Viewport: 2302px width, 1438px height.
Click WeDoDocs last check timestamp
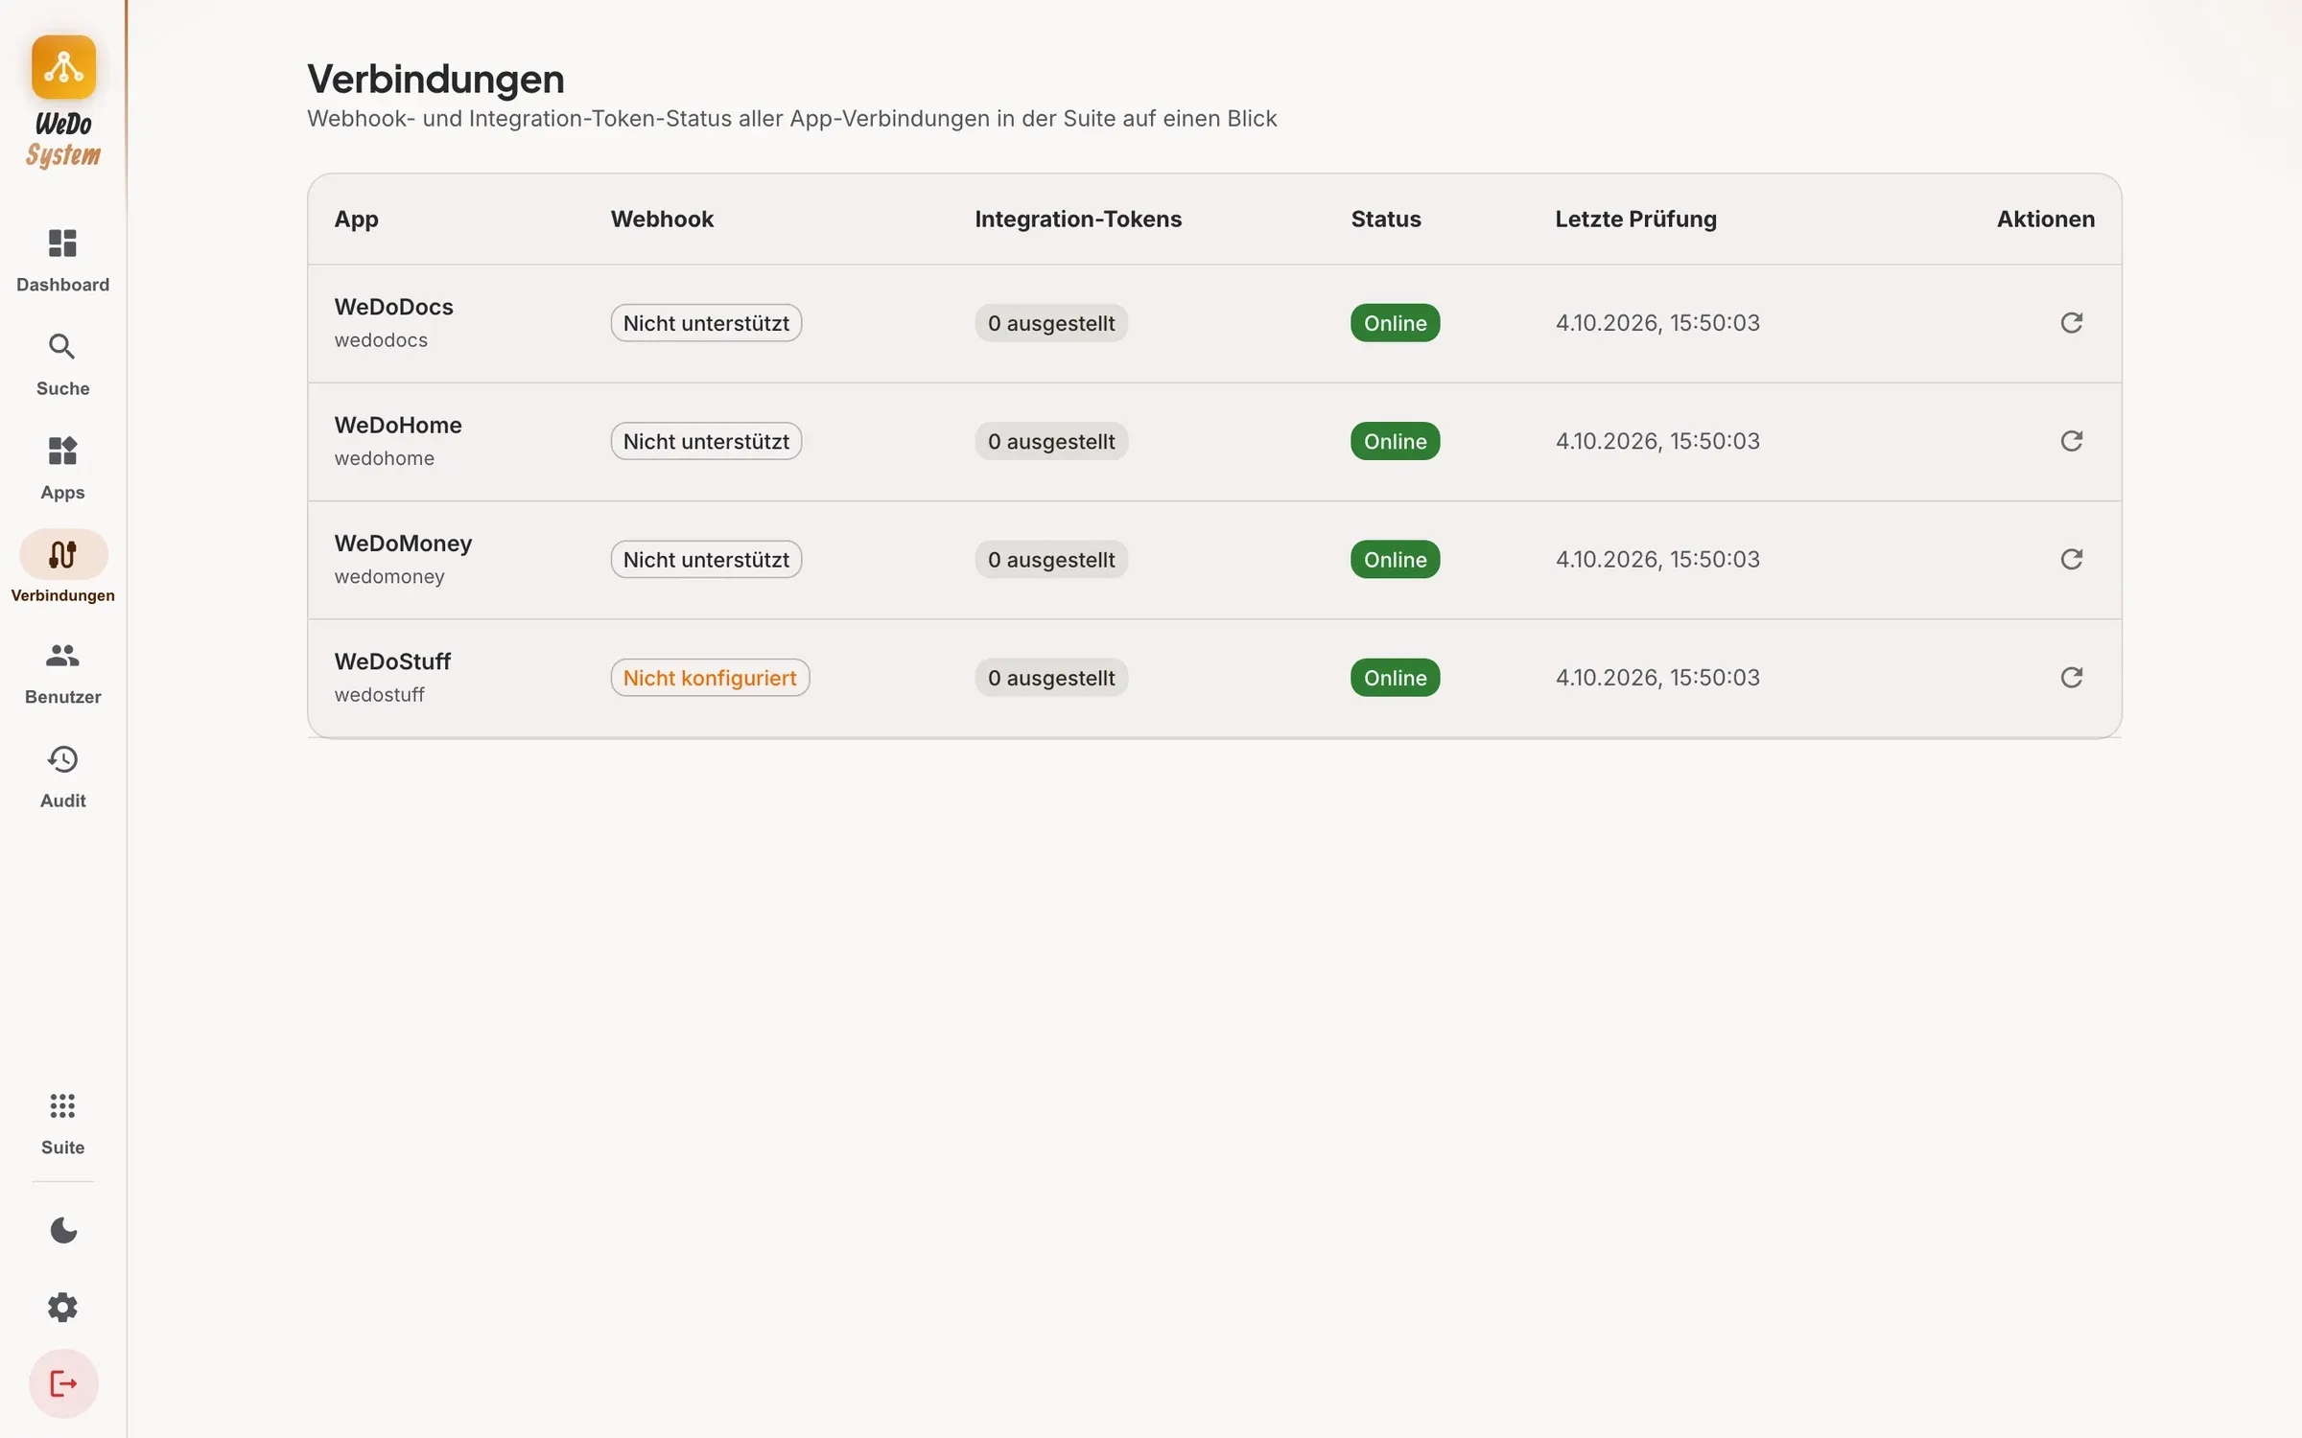click(1657, 323)
